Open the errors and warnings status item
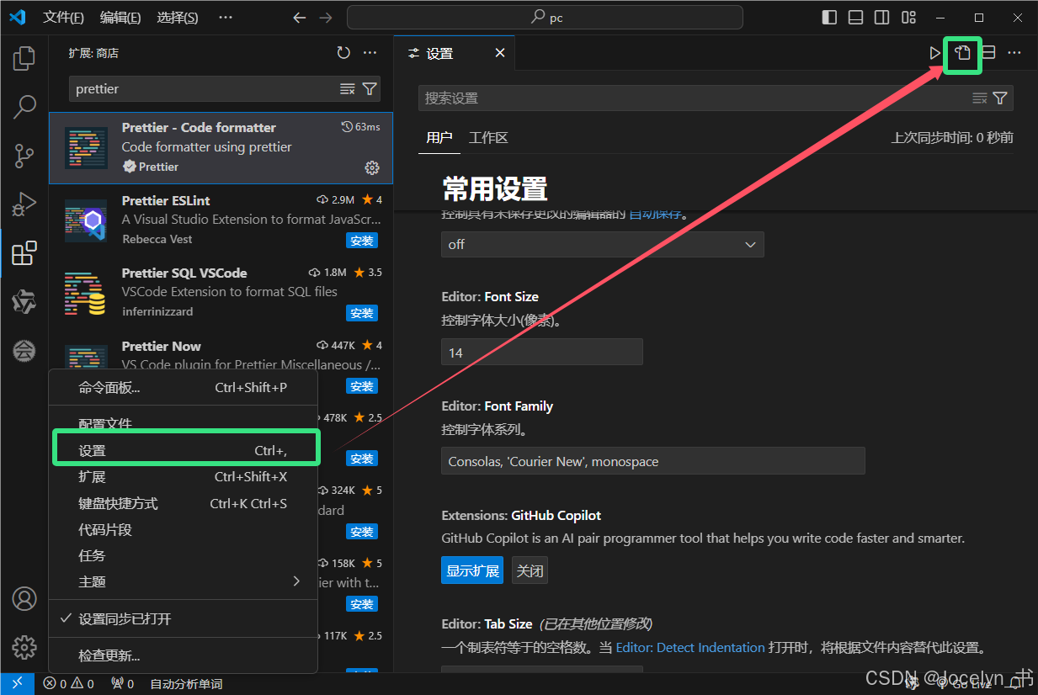The image size is (1038, 695). (x=69, y=684)
